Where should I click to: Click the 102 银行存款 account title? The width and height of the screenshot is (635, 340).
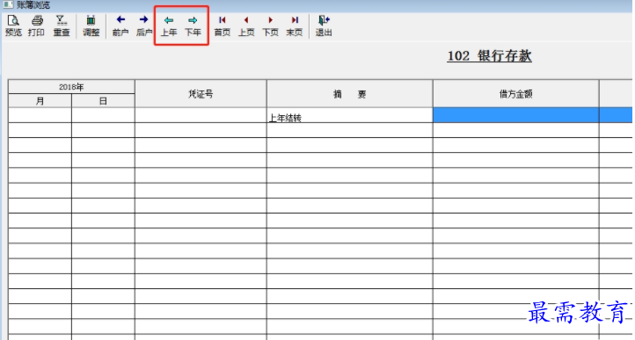[x=489, y=56]
